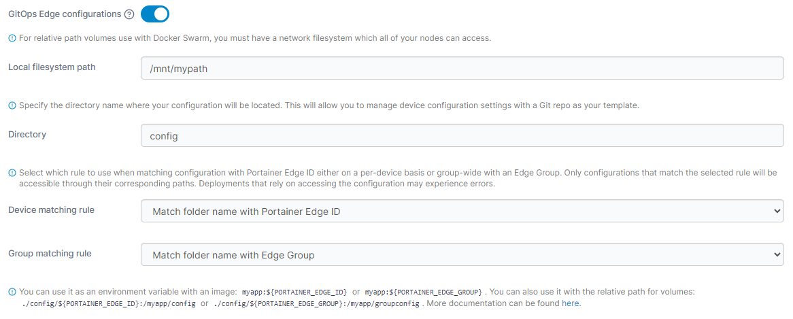The image size is (793, 319).
Task: Toggle GitOps Edge configurations switch off
Action: [x=154, y=14]
